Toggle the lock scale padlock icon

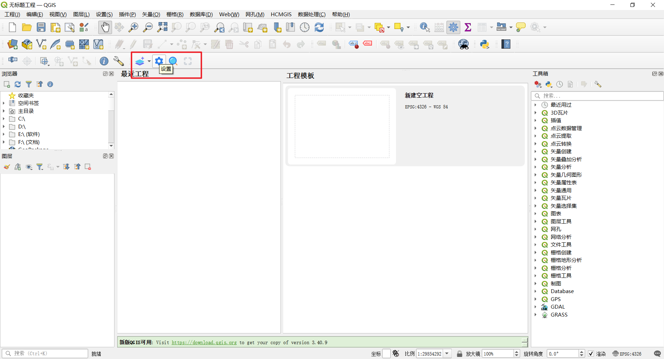(x=459, y=353)
